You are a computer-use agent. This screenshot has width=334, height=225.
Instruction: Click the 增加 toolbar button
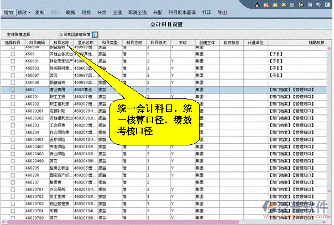8,12
